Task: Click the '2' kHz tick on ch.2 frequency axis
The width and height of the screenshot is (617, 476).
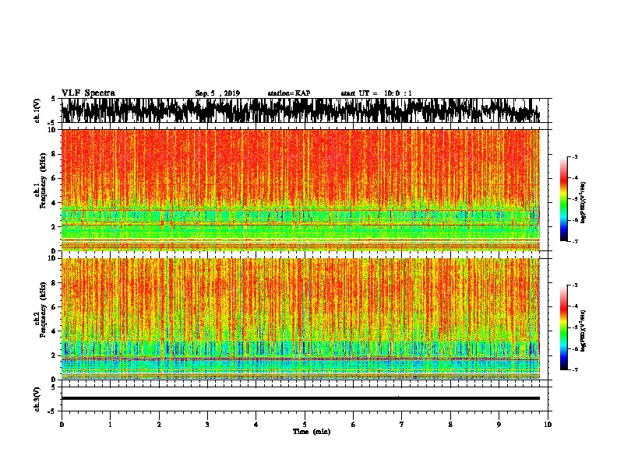Action: point(54,355)
